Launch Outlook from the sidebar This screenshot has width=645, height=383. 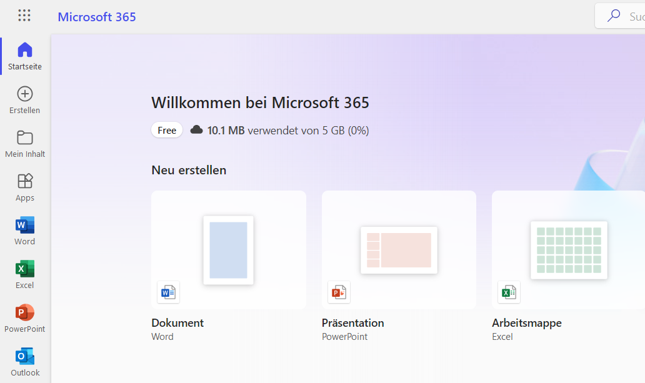tap(24, 362)
